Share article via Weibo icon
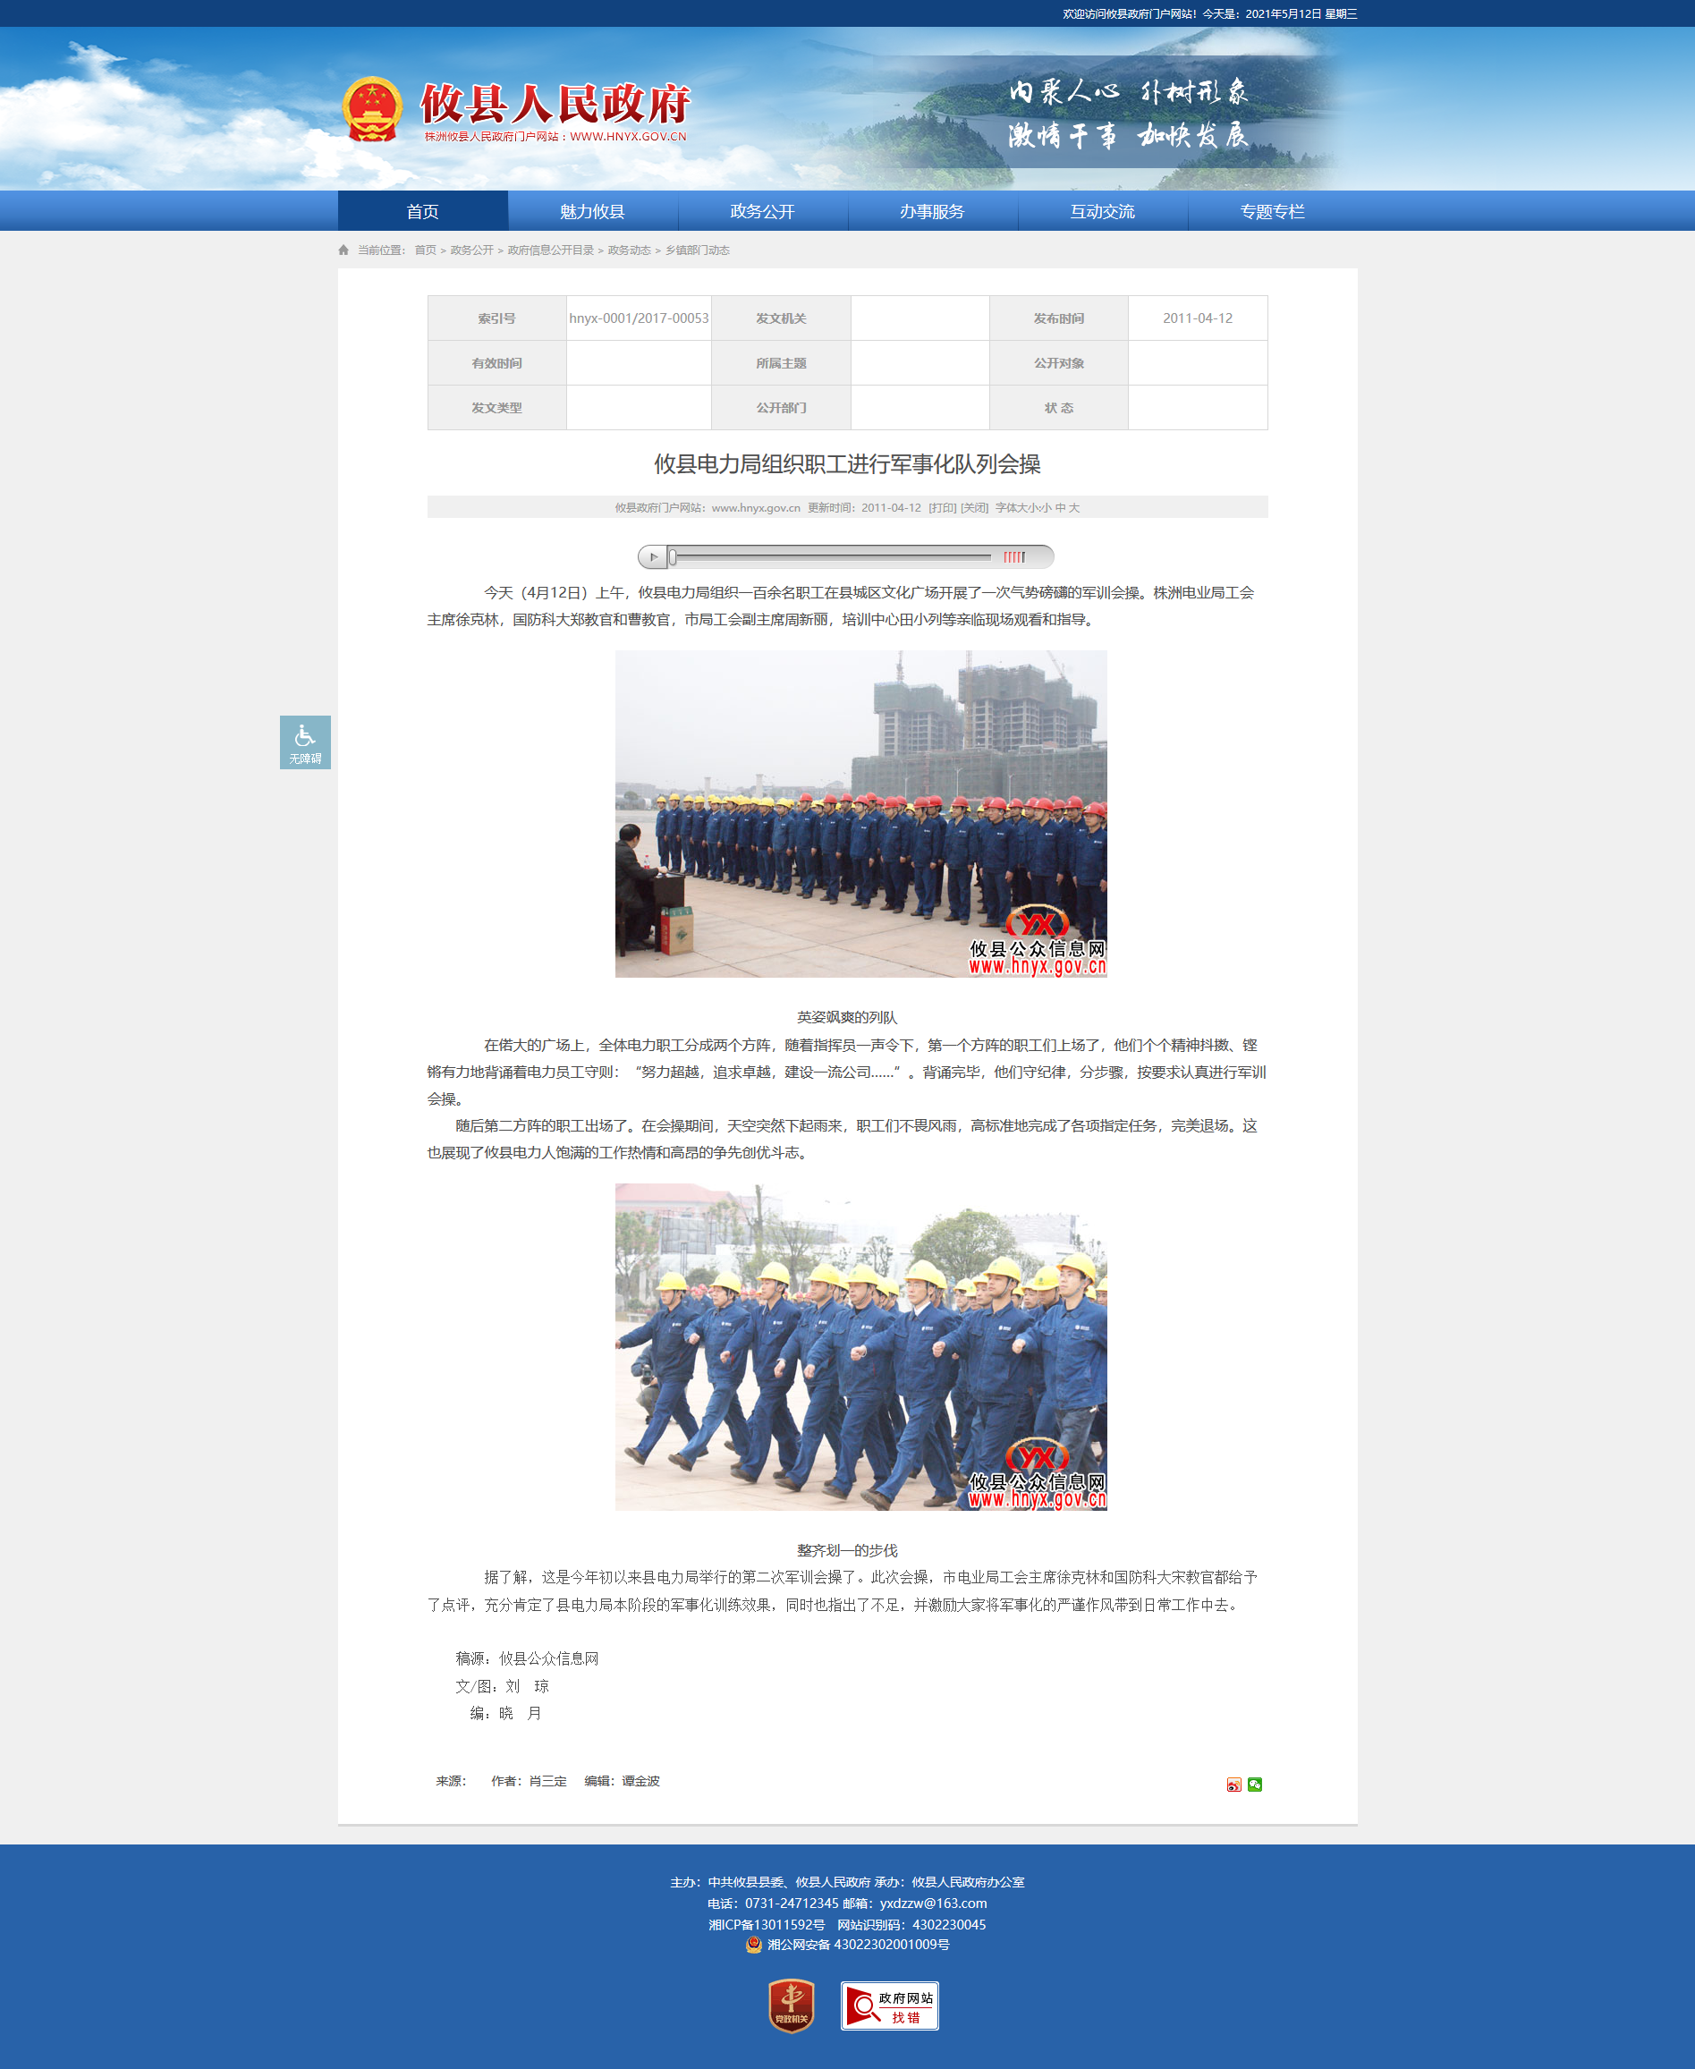The height and width of the screenshot is (2069, 1695). point(1233,1784)
